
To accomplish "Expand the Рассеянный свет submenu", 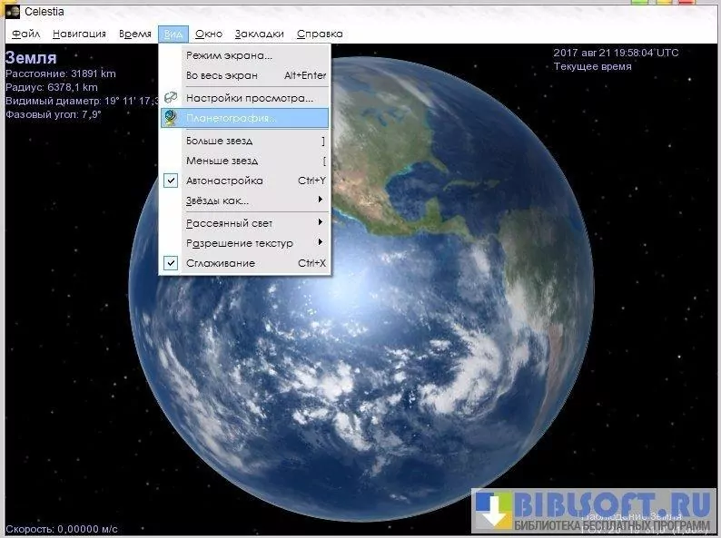I will point(320,223).
